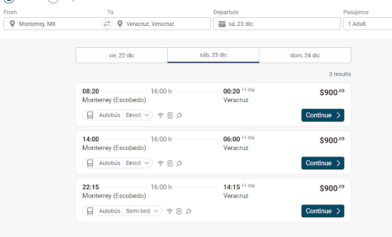Click the entertainment screen icon on 22:15 trip
The image size is (392, 237).
point(179,211)
